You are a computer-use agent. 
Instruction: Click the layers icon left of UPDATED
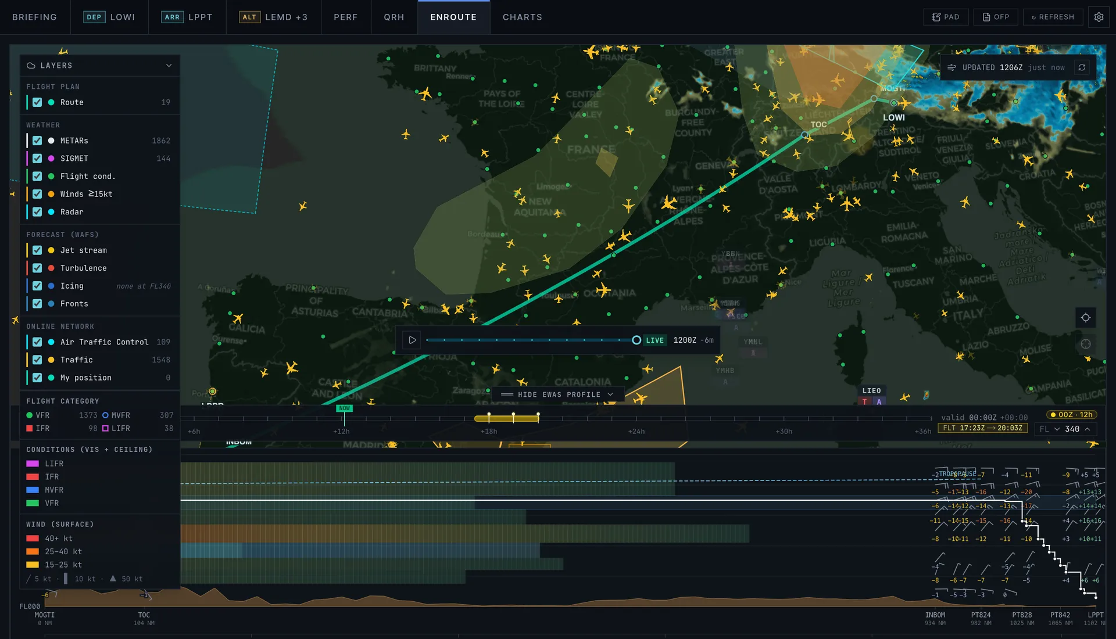point(952,67)
